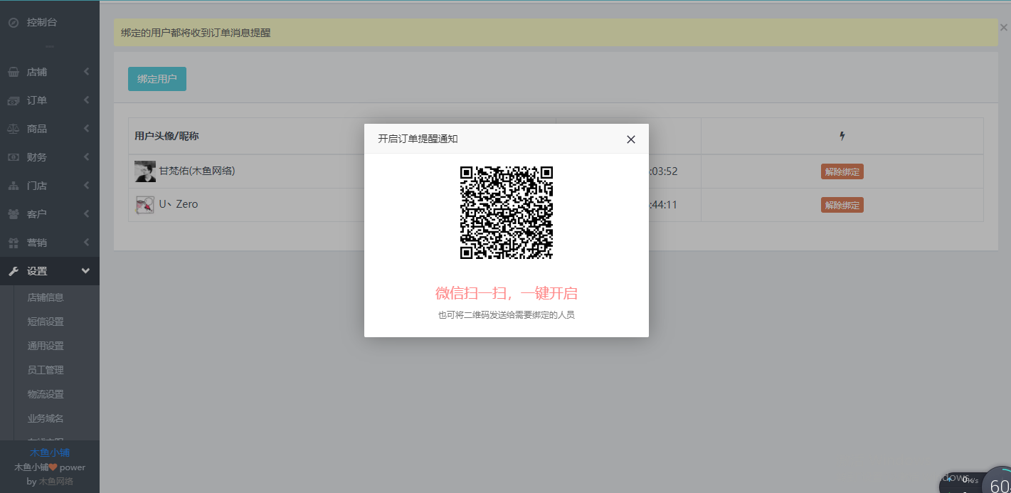Click banner text 绑定的用户都将收到订单消息提醒
This screenshot has width=1011, height=493.
click(196, 33)
